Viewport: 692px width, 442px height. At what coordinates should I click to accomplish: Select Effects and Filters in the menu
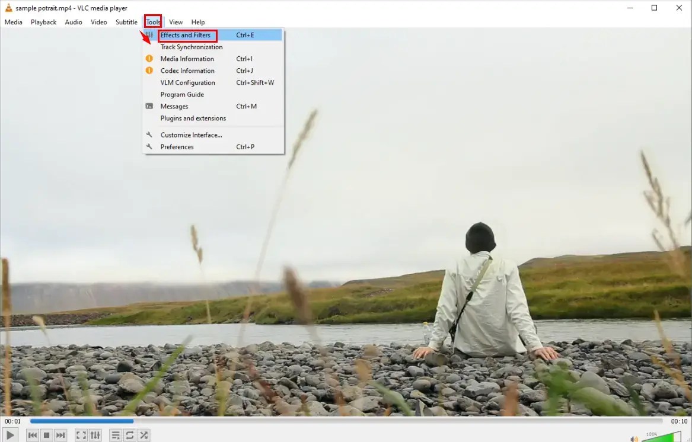(185, 35)
